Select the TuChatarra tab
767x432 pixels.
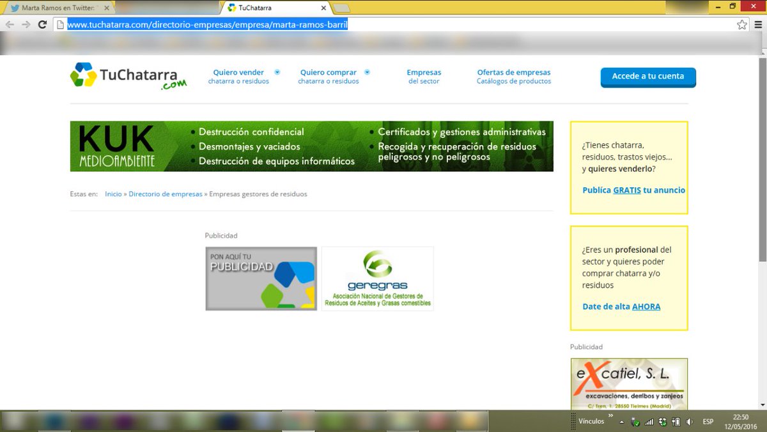[x=276, y=8]
